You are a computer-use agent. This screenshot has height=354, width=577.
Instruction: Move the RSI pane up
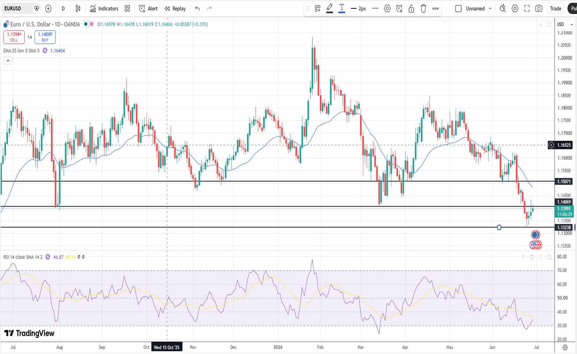point(523,257)
